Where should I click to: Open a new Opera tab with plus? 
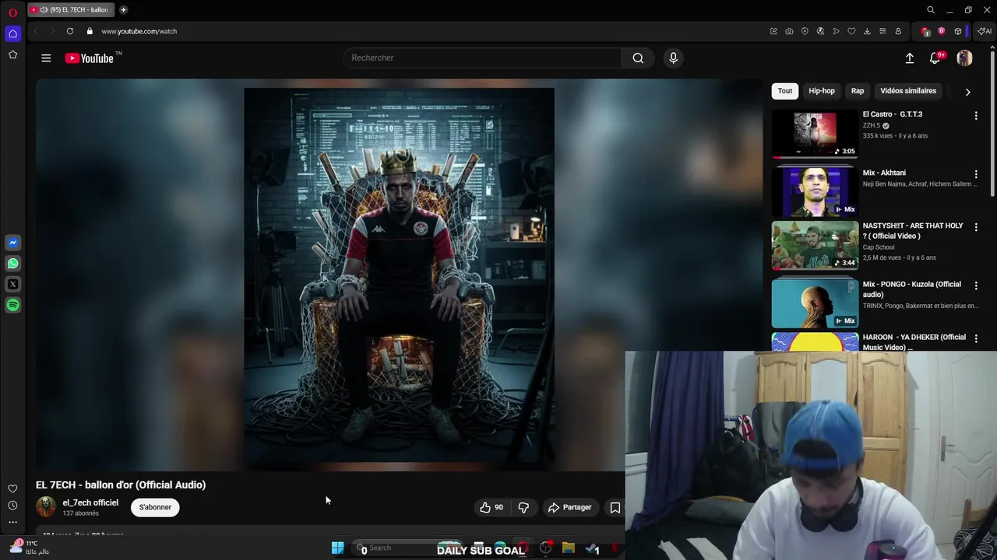[123, 10]
